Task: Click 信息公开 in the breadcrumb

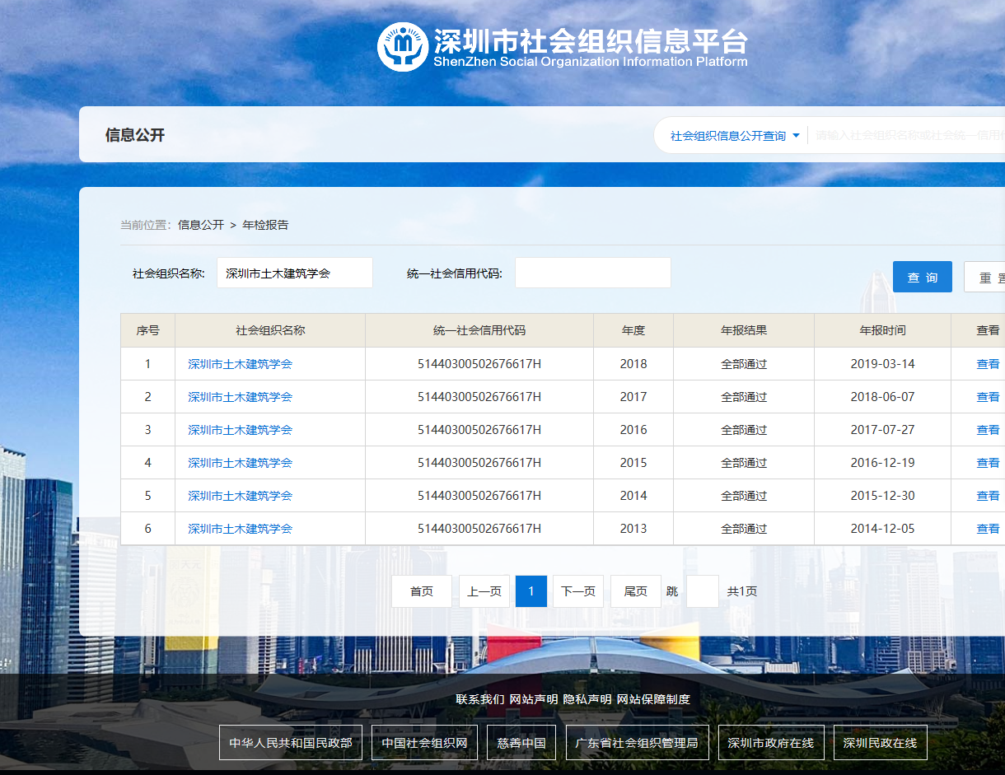Action: click(x=201, y=225)
